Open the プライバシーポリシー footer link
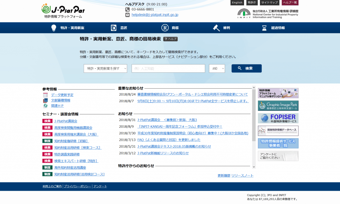Image resolution: width=340 pixels, height=204 pixels. [77, 186]
